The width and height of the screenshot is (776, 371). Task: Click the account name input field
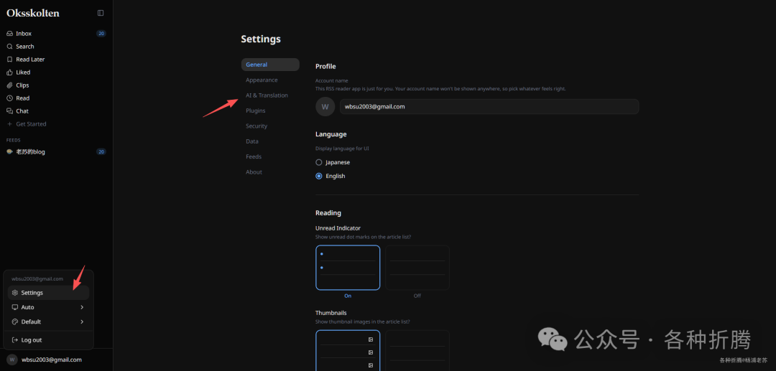coord(489,107)
